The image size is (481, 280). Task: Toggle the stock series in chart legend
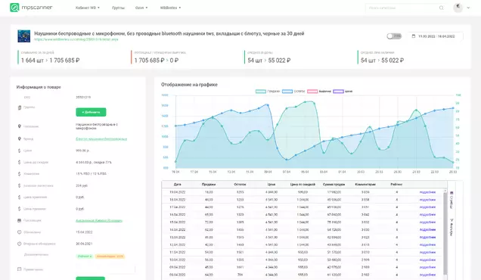pos(293,91)
